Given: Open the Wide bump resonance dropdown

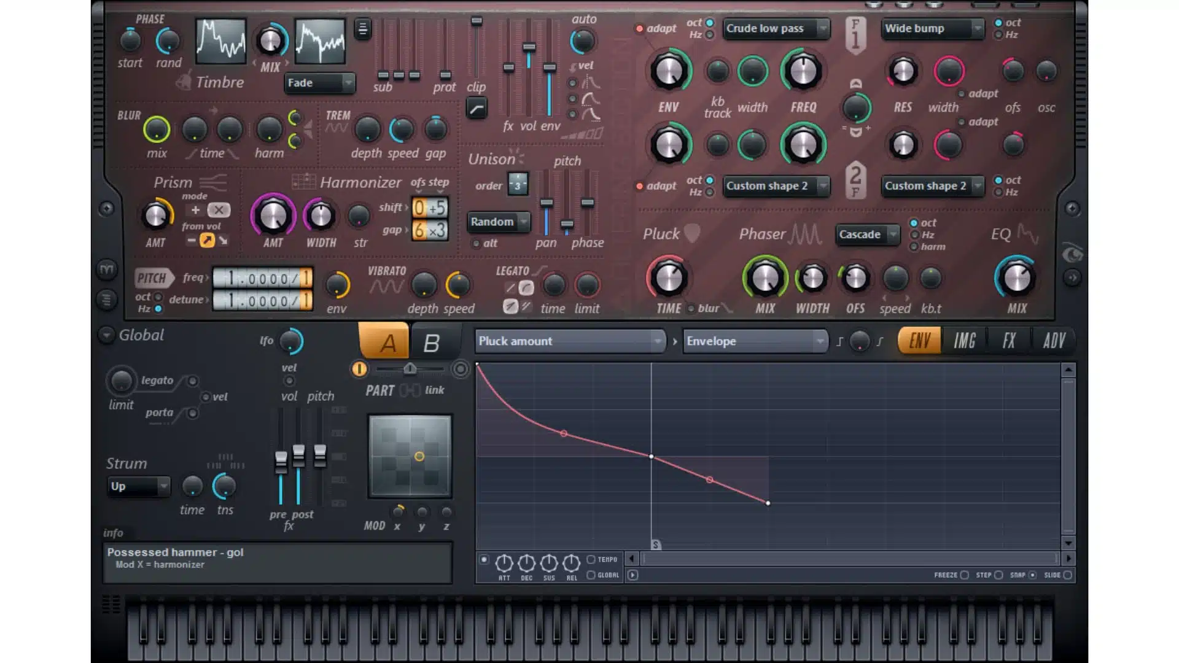Looking at the screenshot, I should pos(933,28).
